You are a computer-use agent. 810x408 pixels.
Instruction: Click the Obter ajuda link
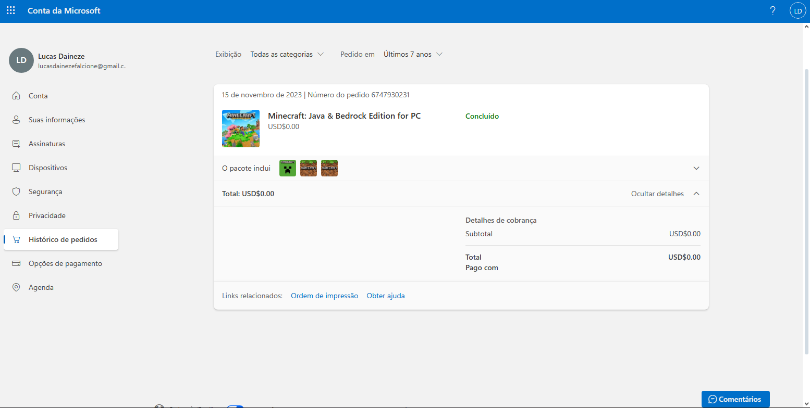point(386,296)
